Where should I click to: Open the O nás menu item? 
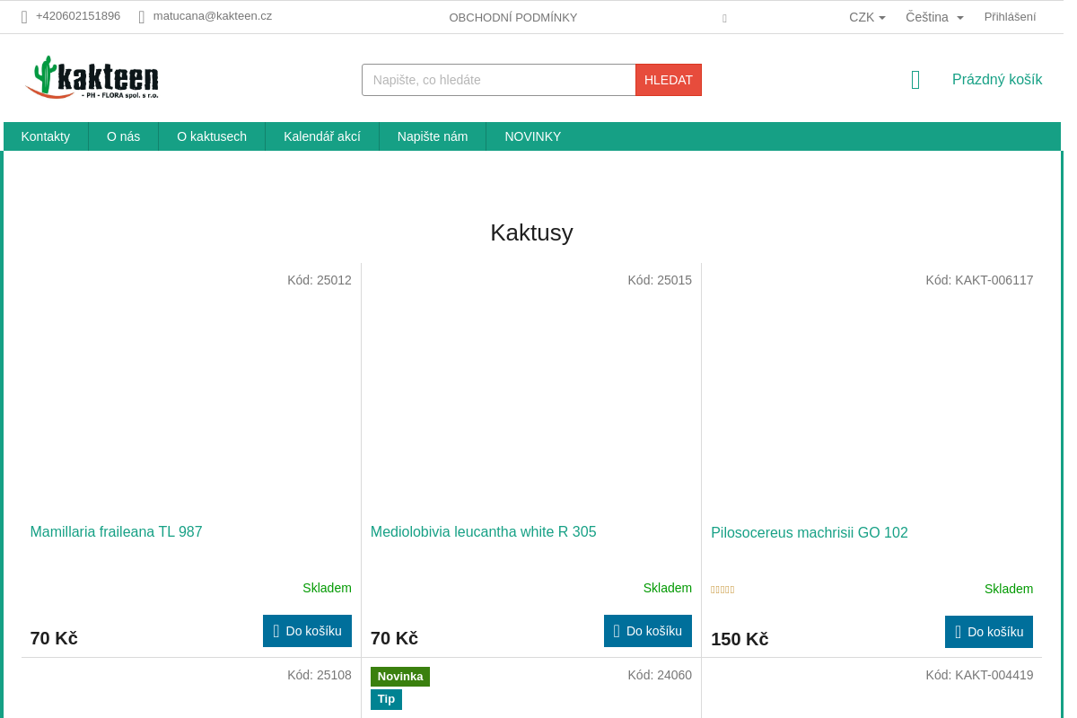click(124, 136)
